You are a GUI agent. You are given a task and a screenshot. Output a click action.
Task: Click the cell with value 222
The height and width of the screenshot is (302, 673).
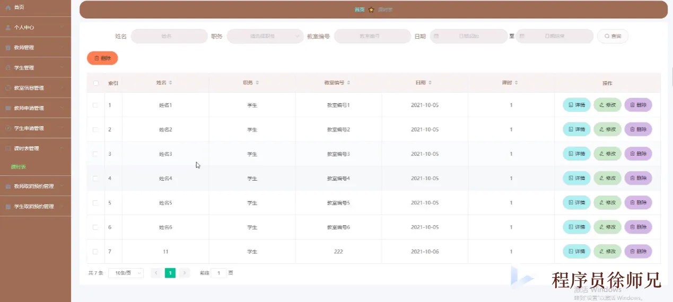[338, 252]
